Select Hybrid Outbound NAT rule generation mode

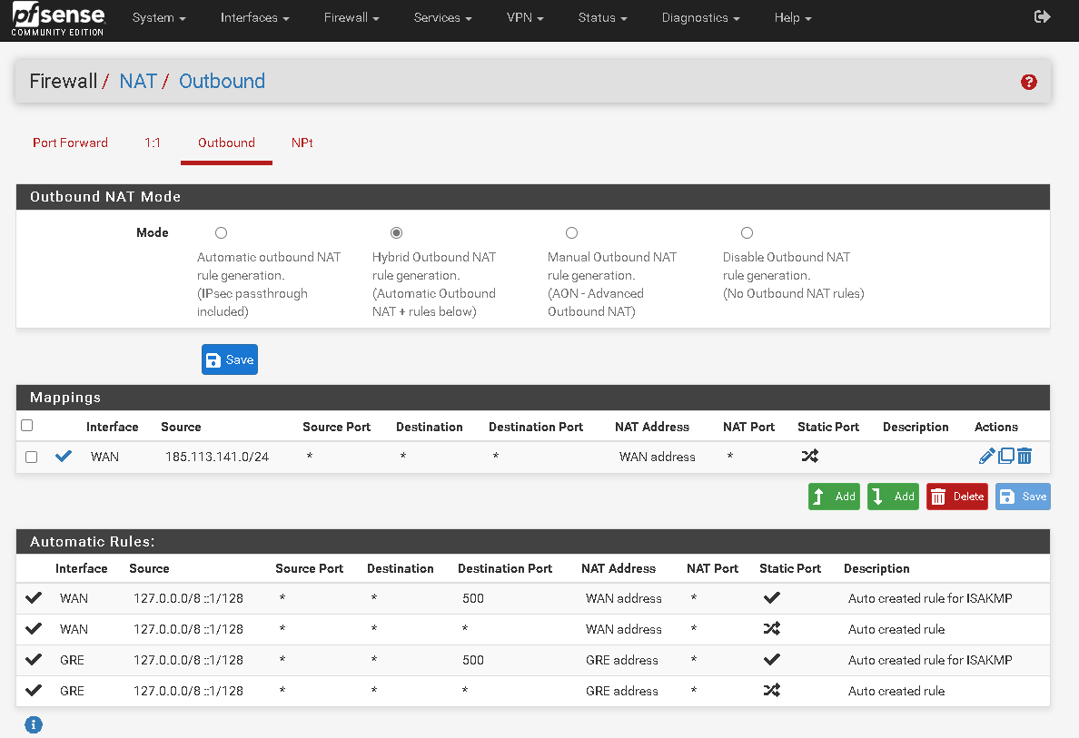click(396, 233)
